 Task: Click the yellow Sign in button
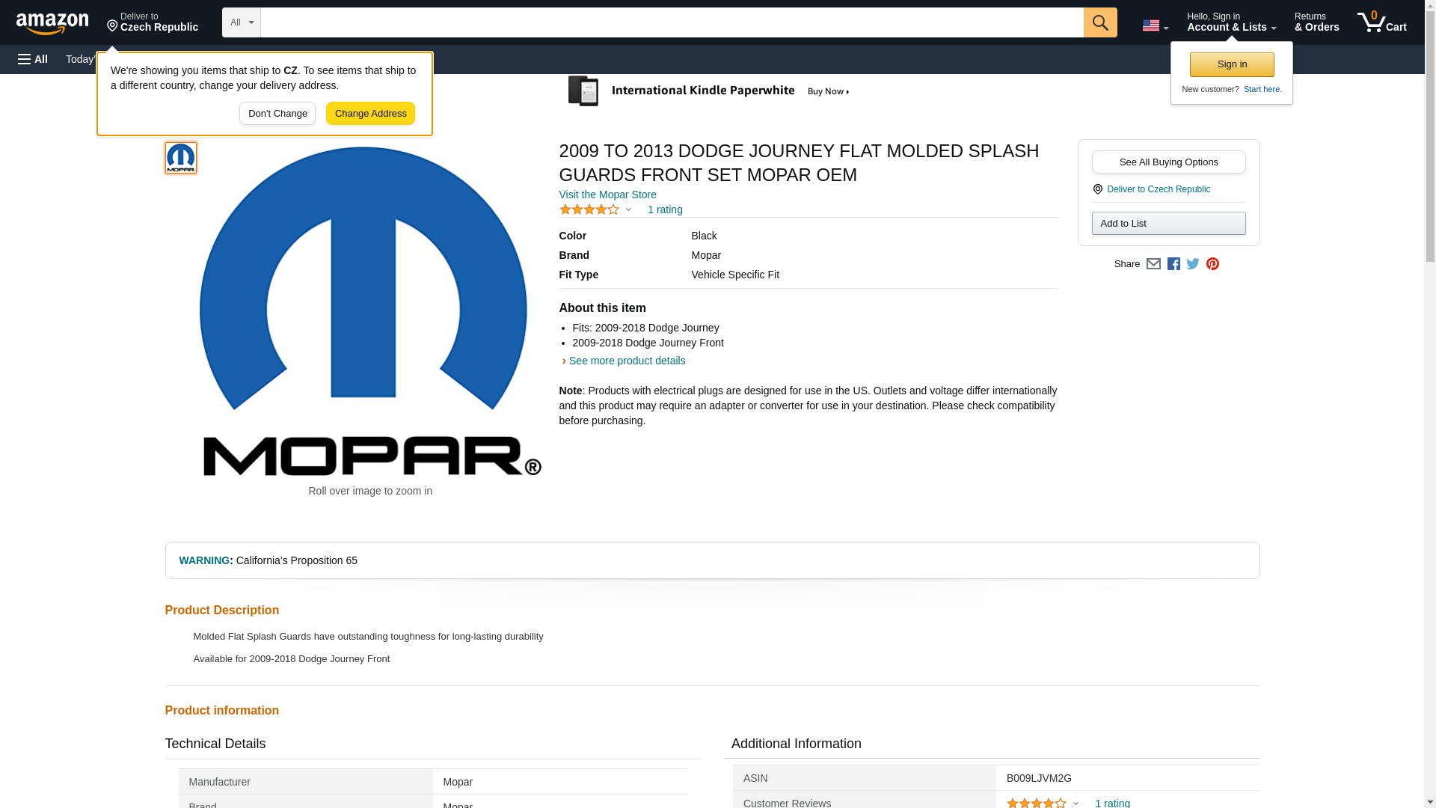[x=1232, y=64]
